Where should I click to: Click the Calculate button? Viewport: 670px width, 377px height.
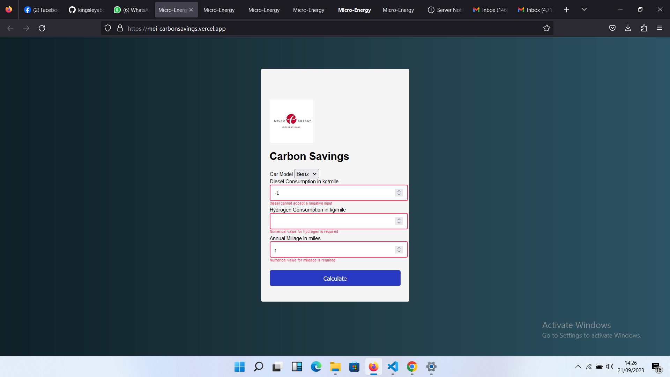point(335,278)
